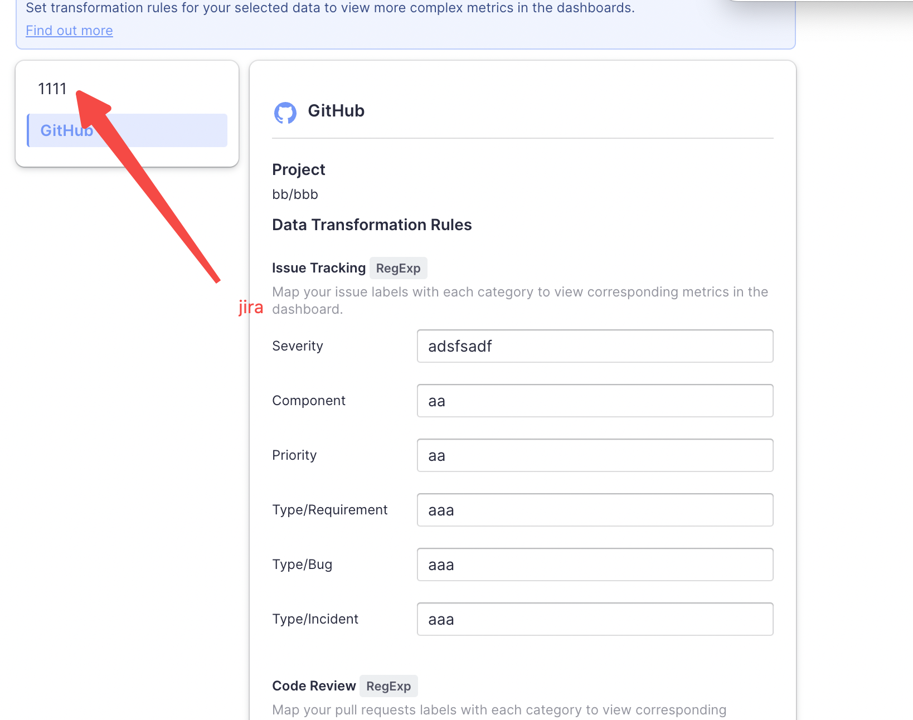Click the Type/Bug input field
This screenshot has height=720, width=913.
pyautogui.click(x=595, y=565)
